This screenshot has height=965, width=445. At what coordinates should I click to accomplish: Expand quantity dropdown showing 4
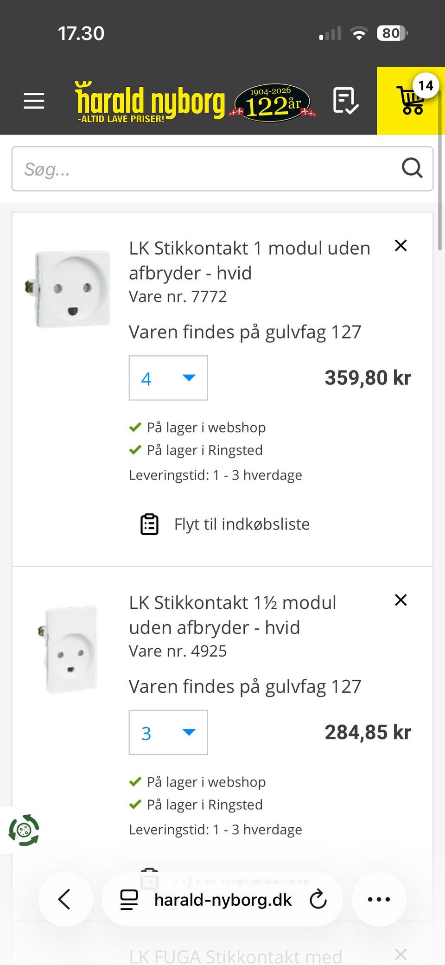coord(168,378)
